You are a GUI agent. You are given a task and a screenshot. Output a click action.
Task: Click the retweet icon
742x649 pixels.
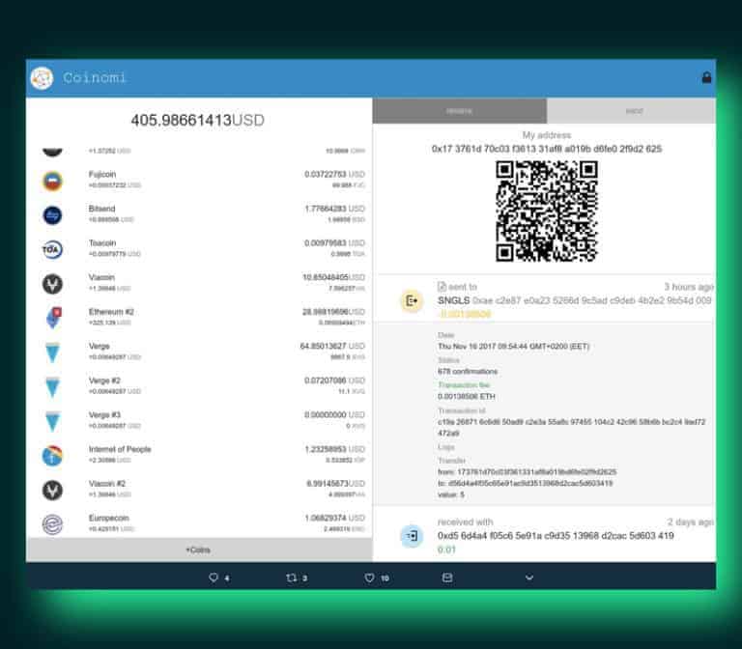pos(292,578)
